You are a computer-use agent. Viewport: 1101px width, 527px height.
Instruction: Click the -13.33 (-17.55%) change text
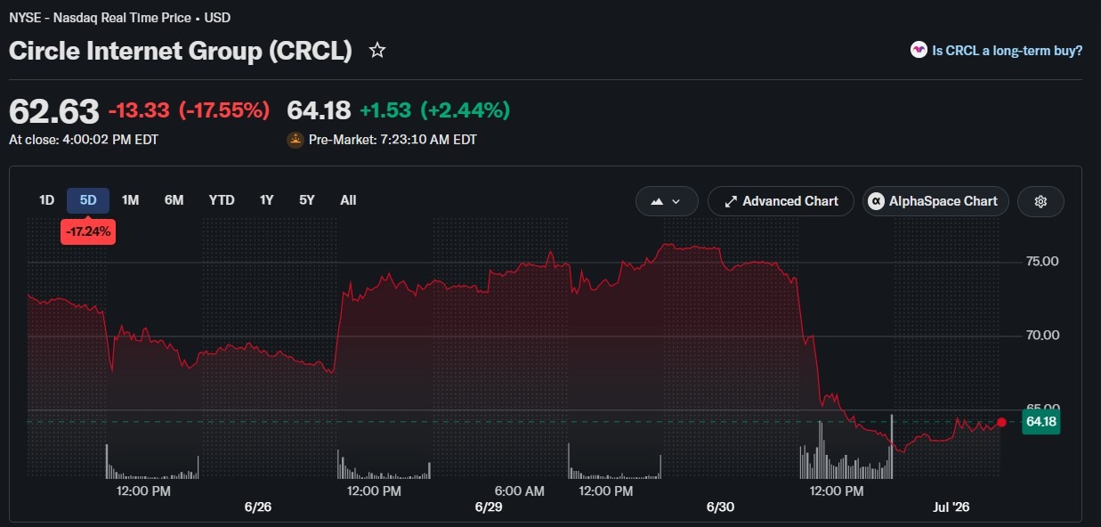coord(189,110)
